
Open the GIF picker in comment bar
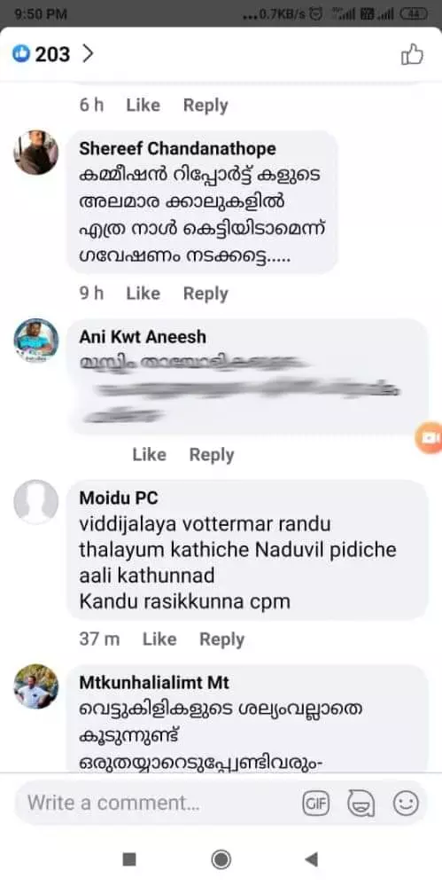pos(316,803)
